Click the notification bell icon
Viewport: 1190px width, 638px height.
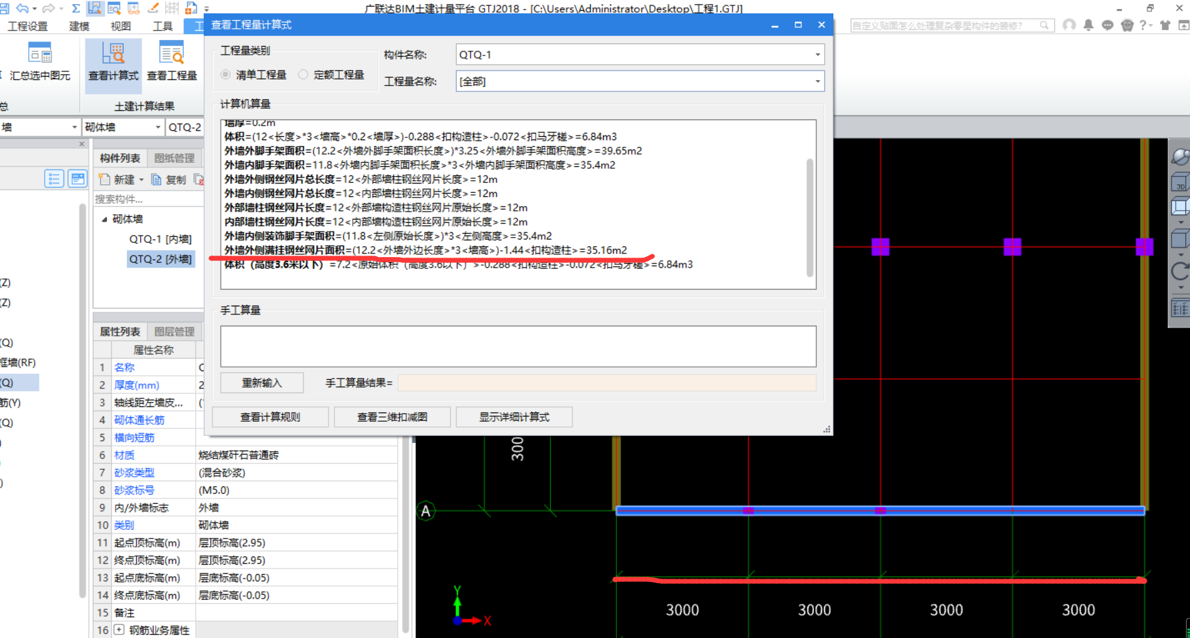(x=1088, y=25)
